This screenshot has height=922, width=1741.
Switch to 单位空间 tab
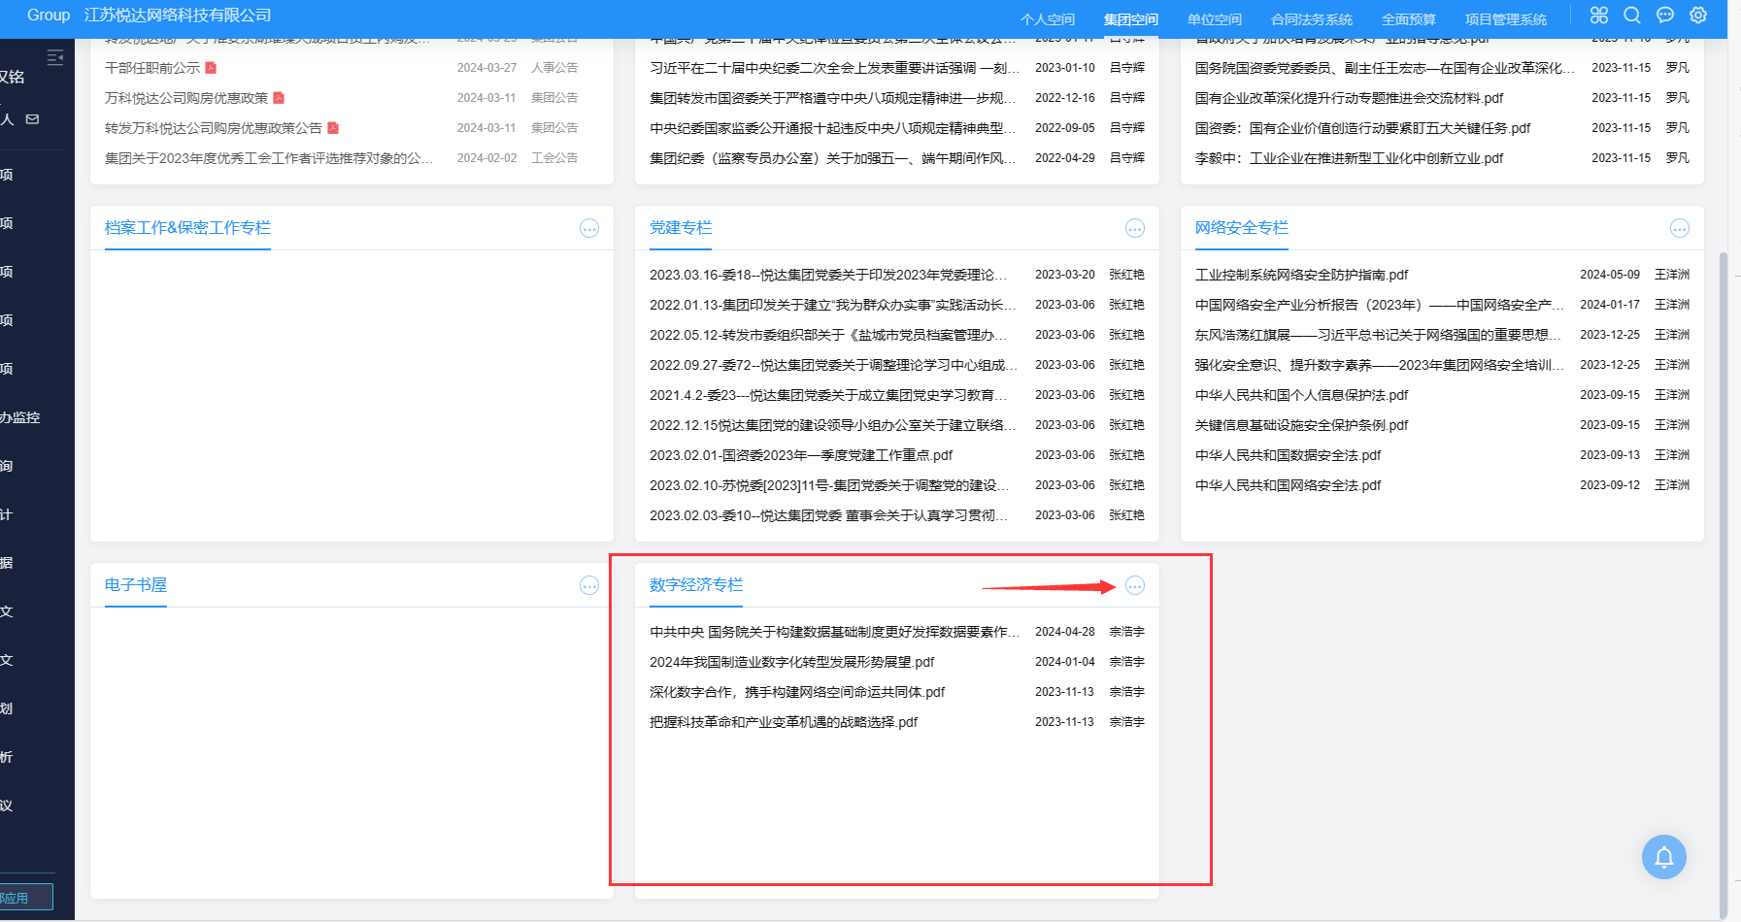click(x=1214, y=19)
